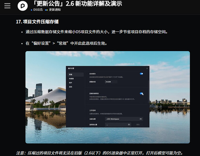Toggle the 自动保存 switch
The height and width of the screenshot is (156, 200).
[x=141, y=74]
